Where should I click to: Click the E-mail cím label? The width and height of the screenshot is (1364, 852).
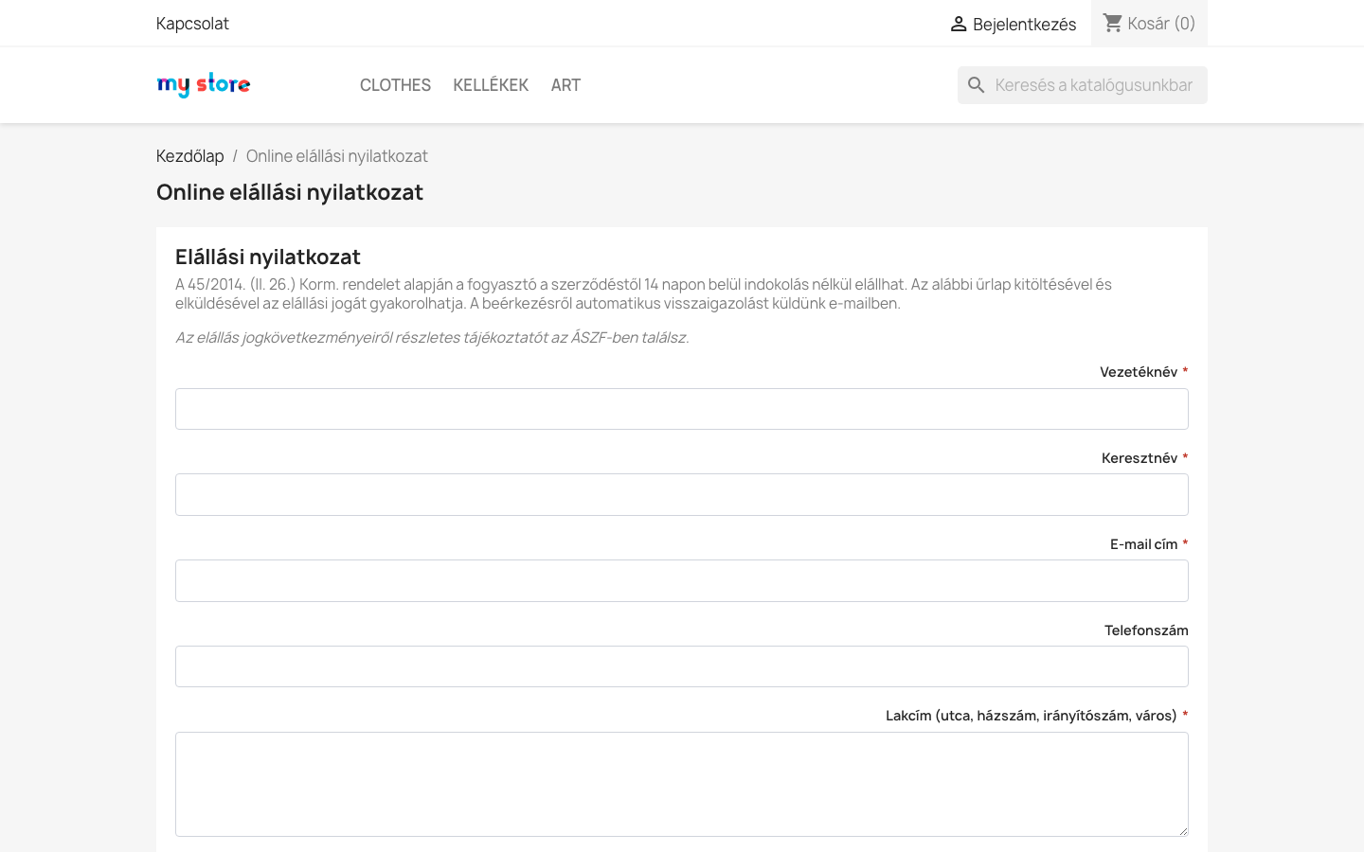[x=1144, y=544]
